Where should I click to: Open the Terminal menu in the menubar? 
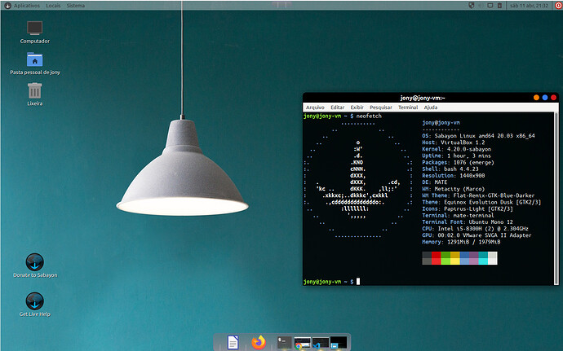[x=408, y=107]
